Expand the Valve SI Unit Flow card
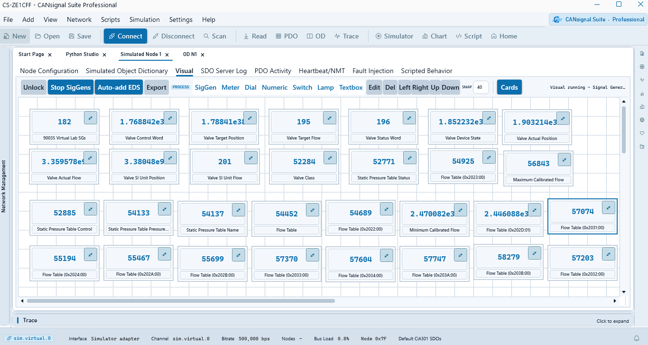Image resolution: width=648 pixels, height=345 pixels. pyautogui.click(x=250, y=158)
